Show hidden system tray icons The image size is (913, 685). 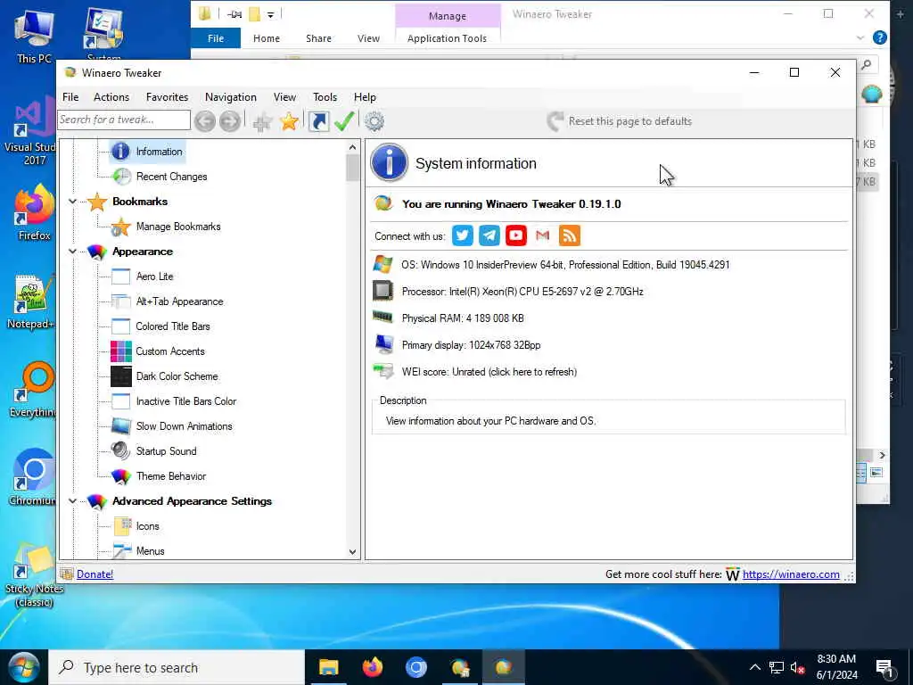click(754, 667)
